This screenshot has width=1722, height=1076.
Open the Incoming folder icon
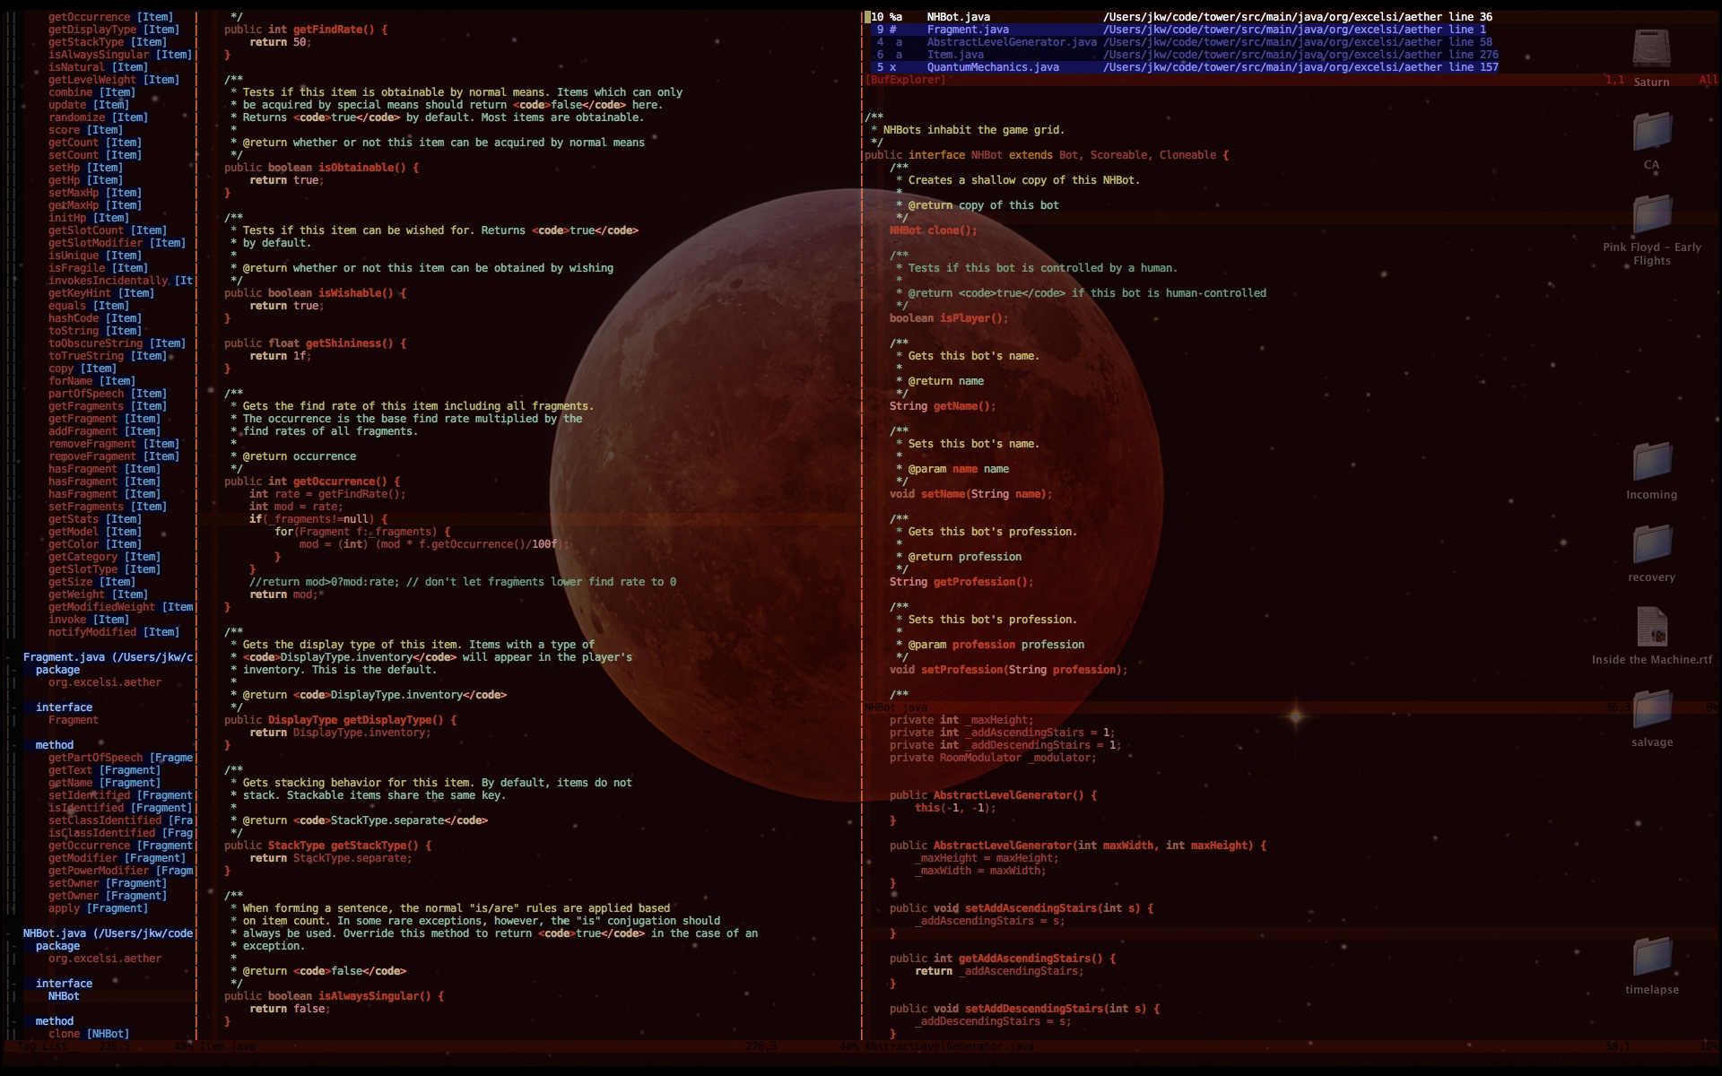pyautogui.click(x=1651, y=463)
